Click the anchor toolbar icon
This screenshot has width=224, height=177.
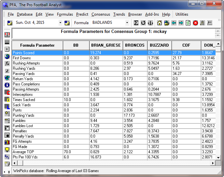pos(150,23)
